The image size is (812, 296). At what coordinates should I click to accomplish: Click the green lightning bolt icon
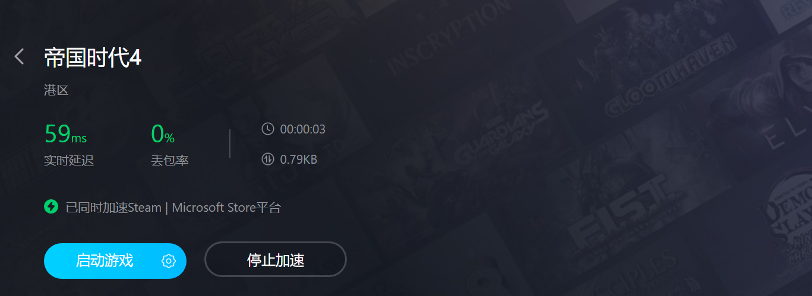point(51,207)
